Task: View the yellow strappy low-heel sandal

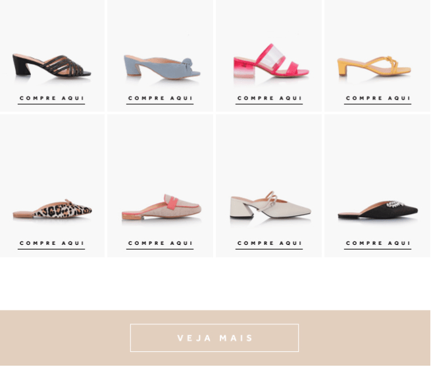Action: [374, 66]
